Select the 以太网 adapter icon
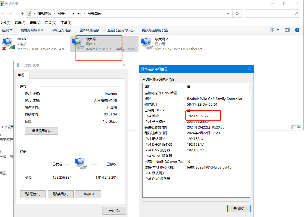The width and height of the screenshot is (307, 217). pyautogui.click(x=77, y=44)
